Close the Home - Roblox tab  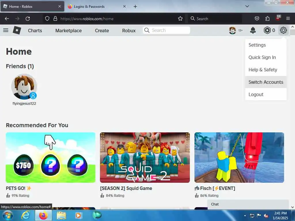[59, 6]
